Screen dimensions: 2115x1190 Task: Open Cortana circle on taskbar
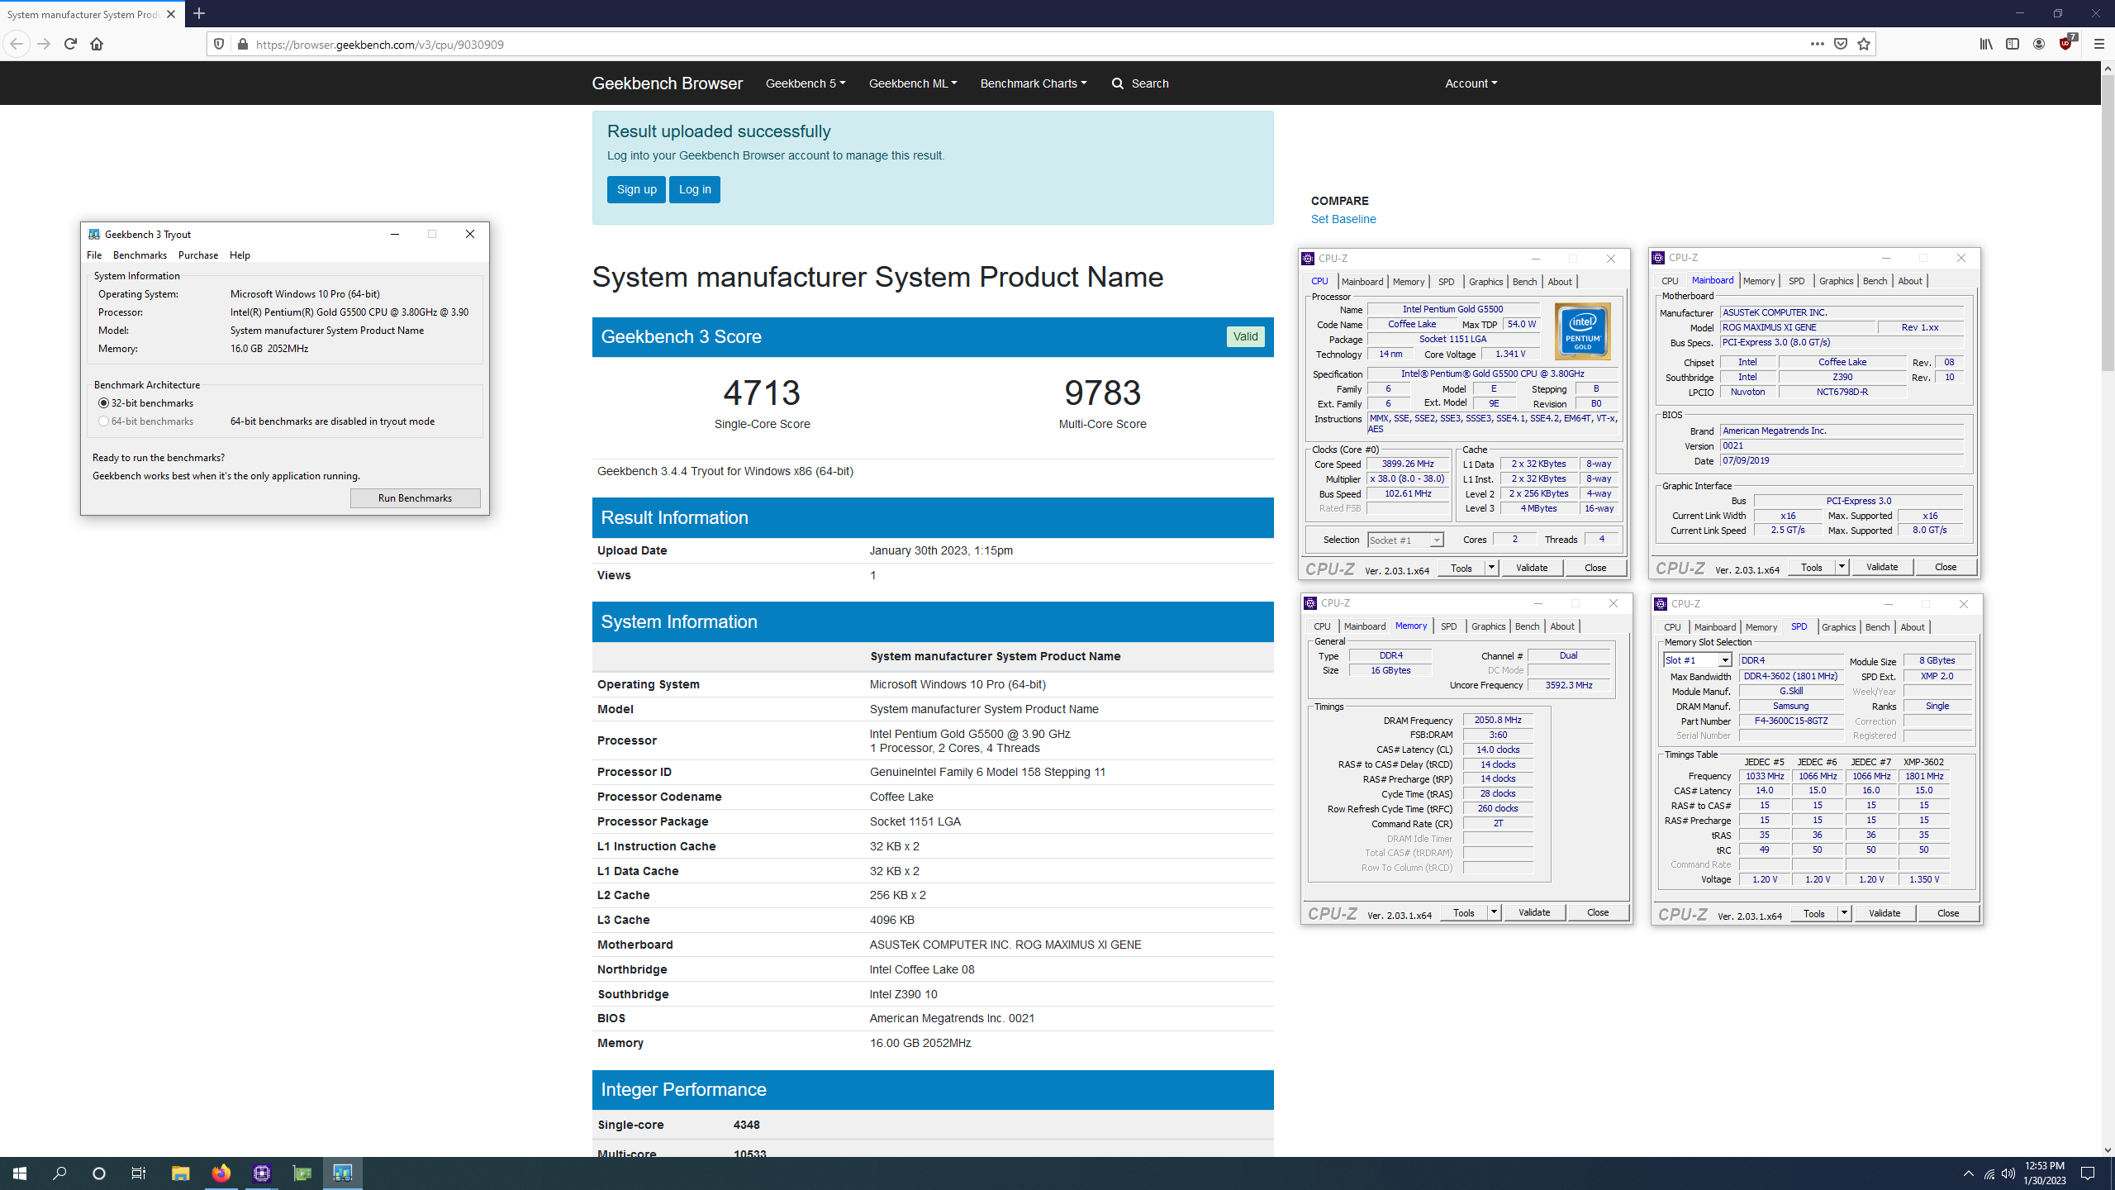click(x=99, y=1173)
